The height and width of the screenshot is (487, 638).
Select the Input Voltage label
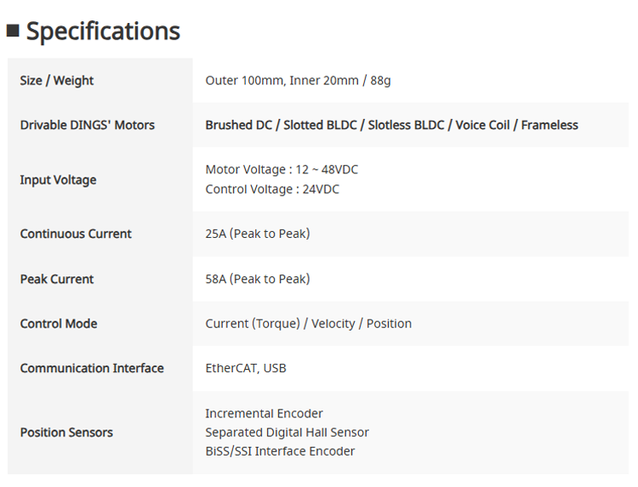tap(58, 179)
